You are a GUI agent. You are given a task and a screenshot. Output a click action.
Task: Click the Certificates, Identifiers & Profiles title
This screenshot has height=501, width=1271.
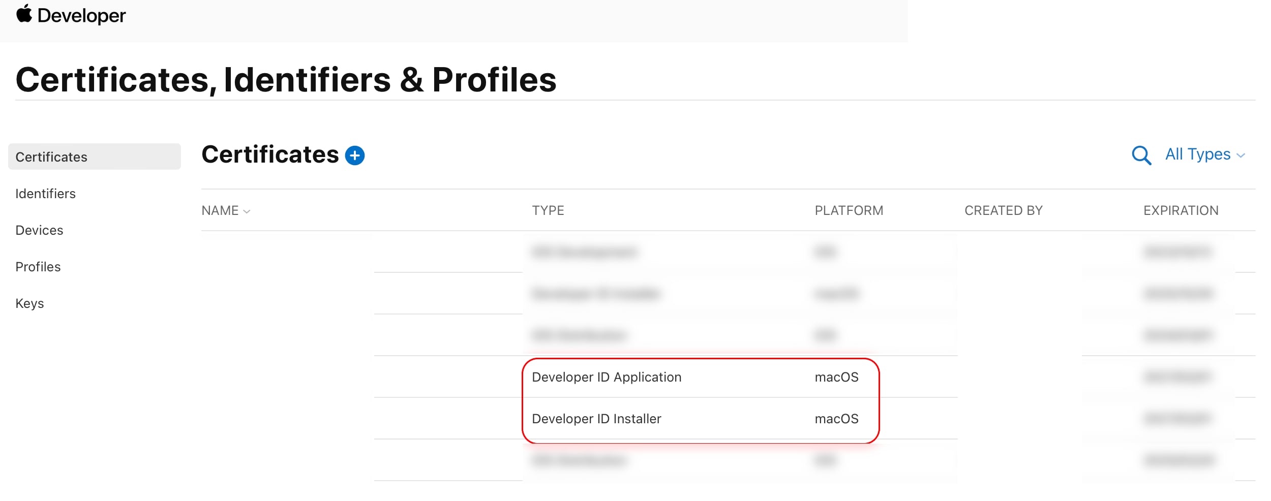(286, 80)
